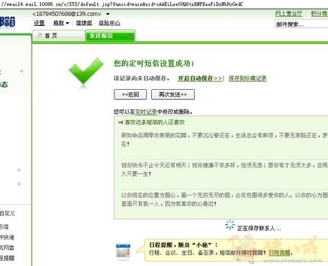Viewport: 328px width, 266px height.
Task: Click the calendar icon beside 日程提醒 tip
Action: 123,252
